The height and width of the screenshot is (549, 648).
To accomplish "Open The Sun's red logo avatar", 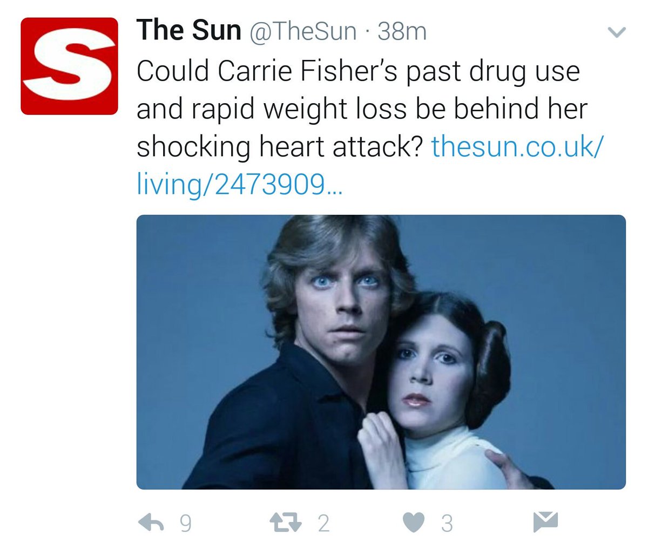I will coord(69,66).
